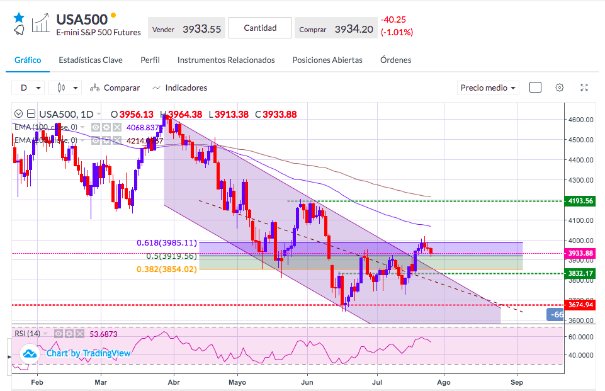605x391 pixels.
Task: Toggle the square checkbox beside Precio medio
Action: click(535, 88)
